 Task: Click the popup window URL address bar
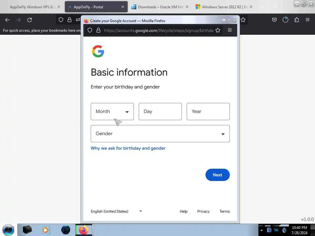click(158, 30)
